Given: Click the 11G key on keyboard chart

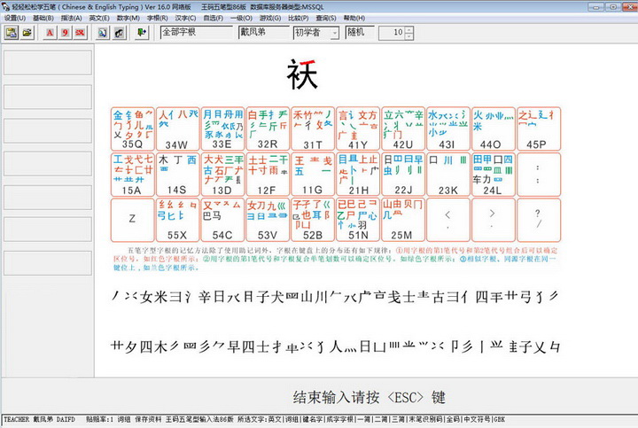Looking at the screenshot, I should pos(313,175).
